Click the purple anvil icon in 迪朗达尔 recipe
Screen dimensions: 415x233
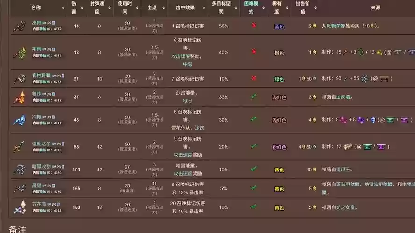381,147
